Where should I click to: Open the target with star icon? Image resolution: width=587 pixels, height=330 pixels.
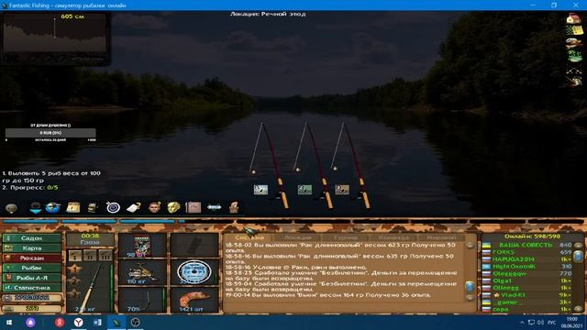pyautogui.click(x=113, y=207)
